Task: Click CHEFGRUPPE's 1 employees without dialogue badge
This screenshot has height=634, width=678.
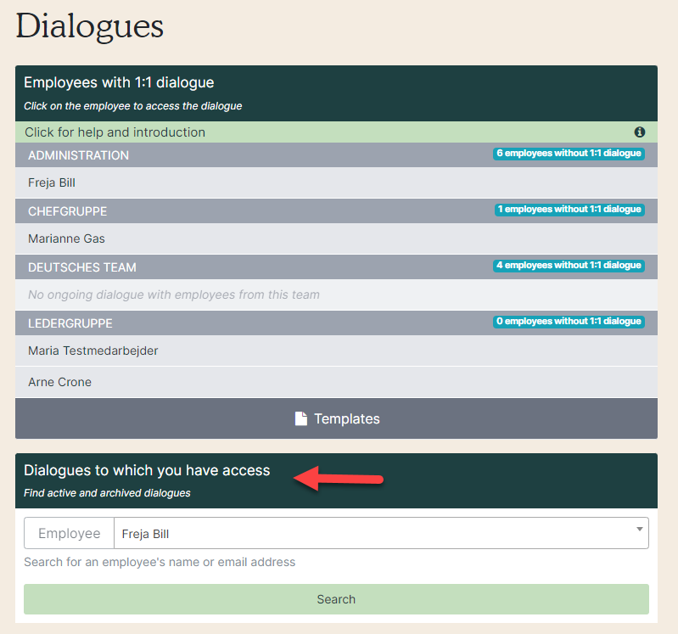Action: click(569, 210)
